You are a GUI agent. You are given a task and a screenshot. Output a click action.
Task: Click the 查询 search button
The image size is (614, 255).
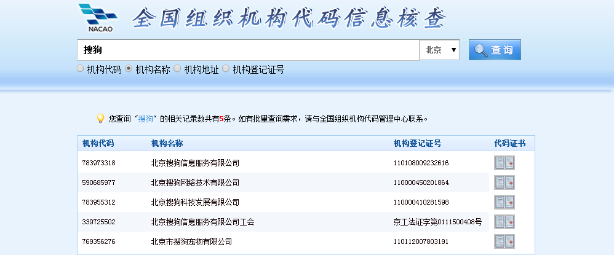pyautogui.click(x=495, y=50)
